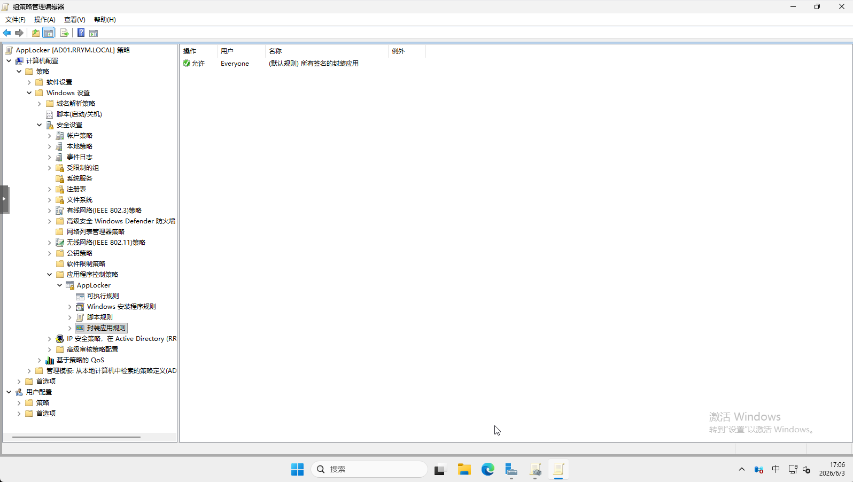The height and width of the screenshot is (482, 853).
Task: Click the active Group Policy editor taskbar icon
Action: point(559,469)
